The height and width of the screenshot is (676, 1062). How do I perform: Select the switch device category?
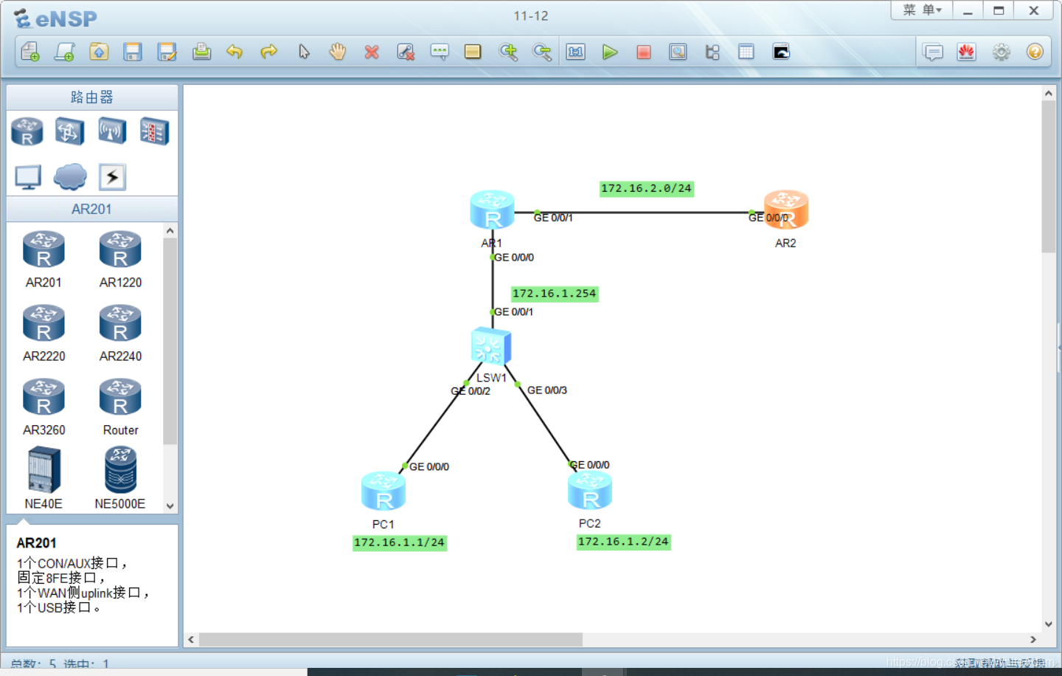(x=69, y=131)
